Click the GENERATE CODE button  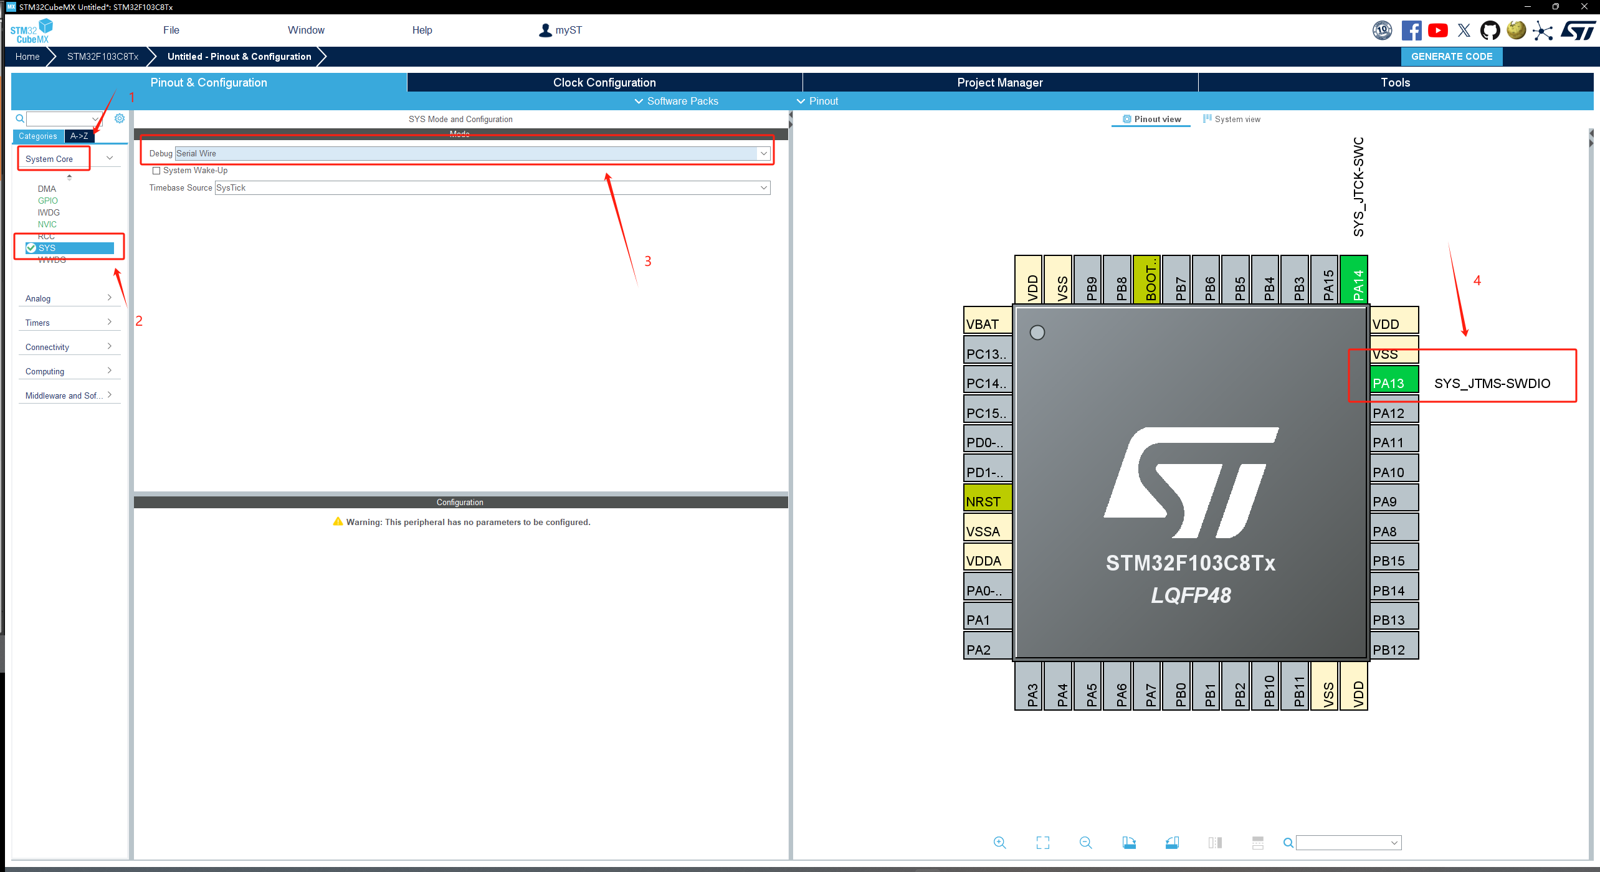point(1452,56)
